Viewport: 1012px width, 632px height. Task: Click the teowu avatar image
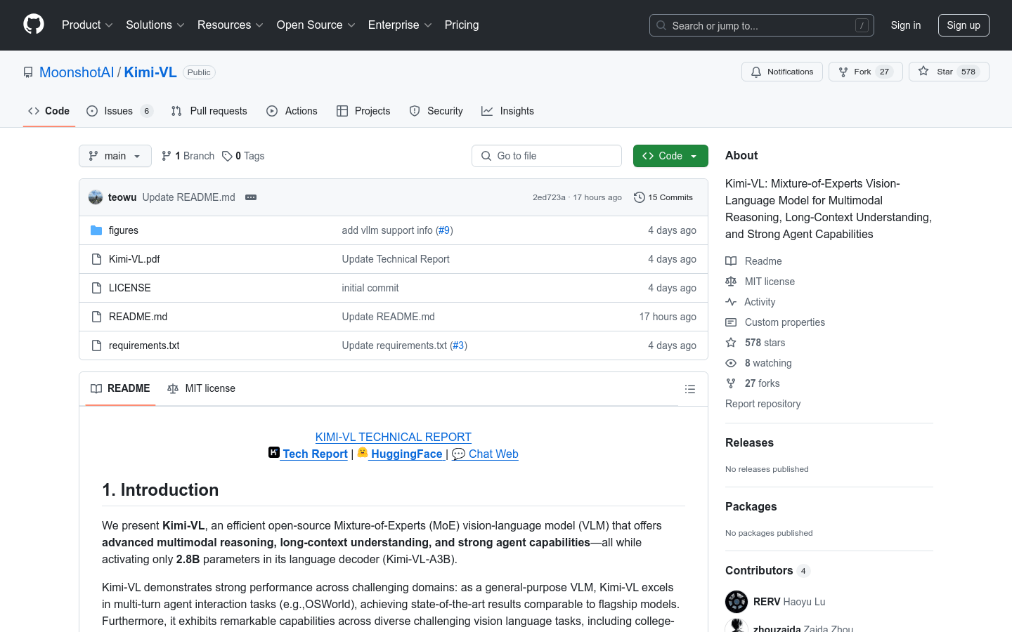(x=96, y=197)
